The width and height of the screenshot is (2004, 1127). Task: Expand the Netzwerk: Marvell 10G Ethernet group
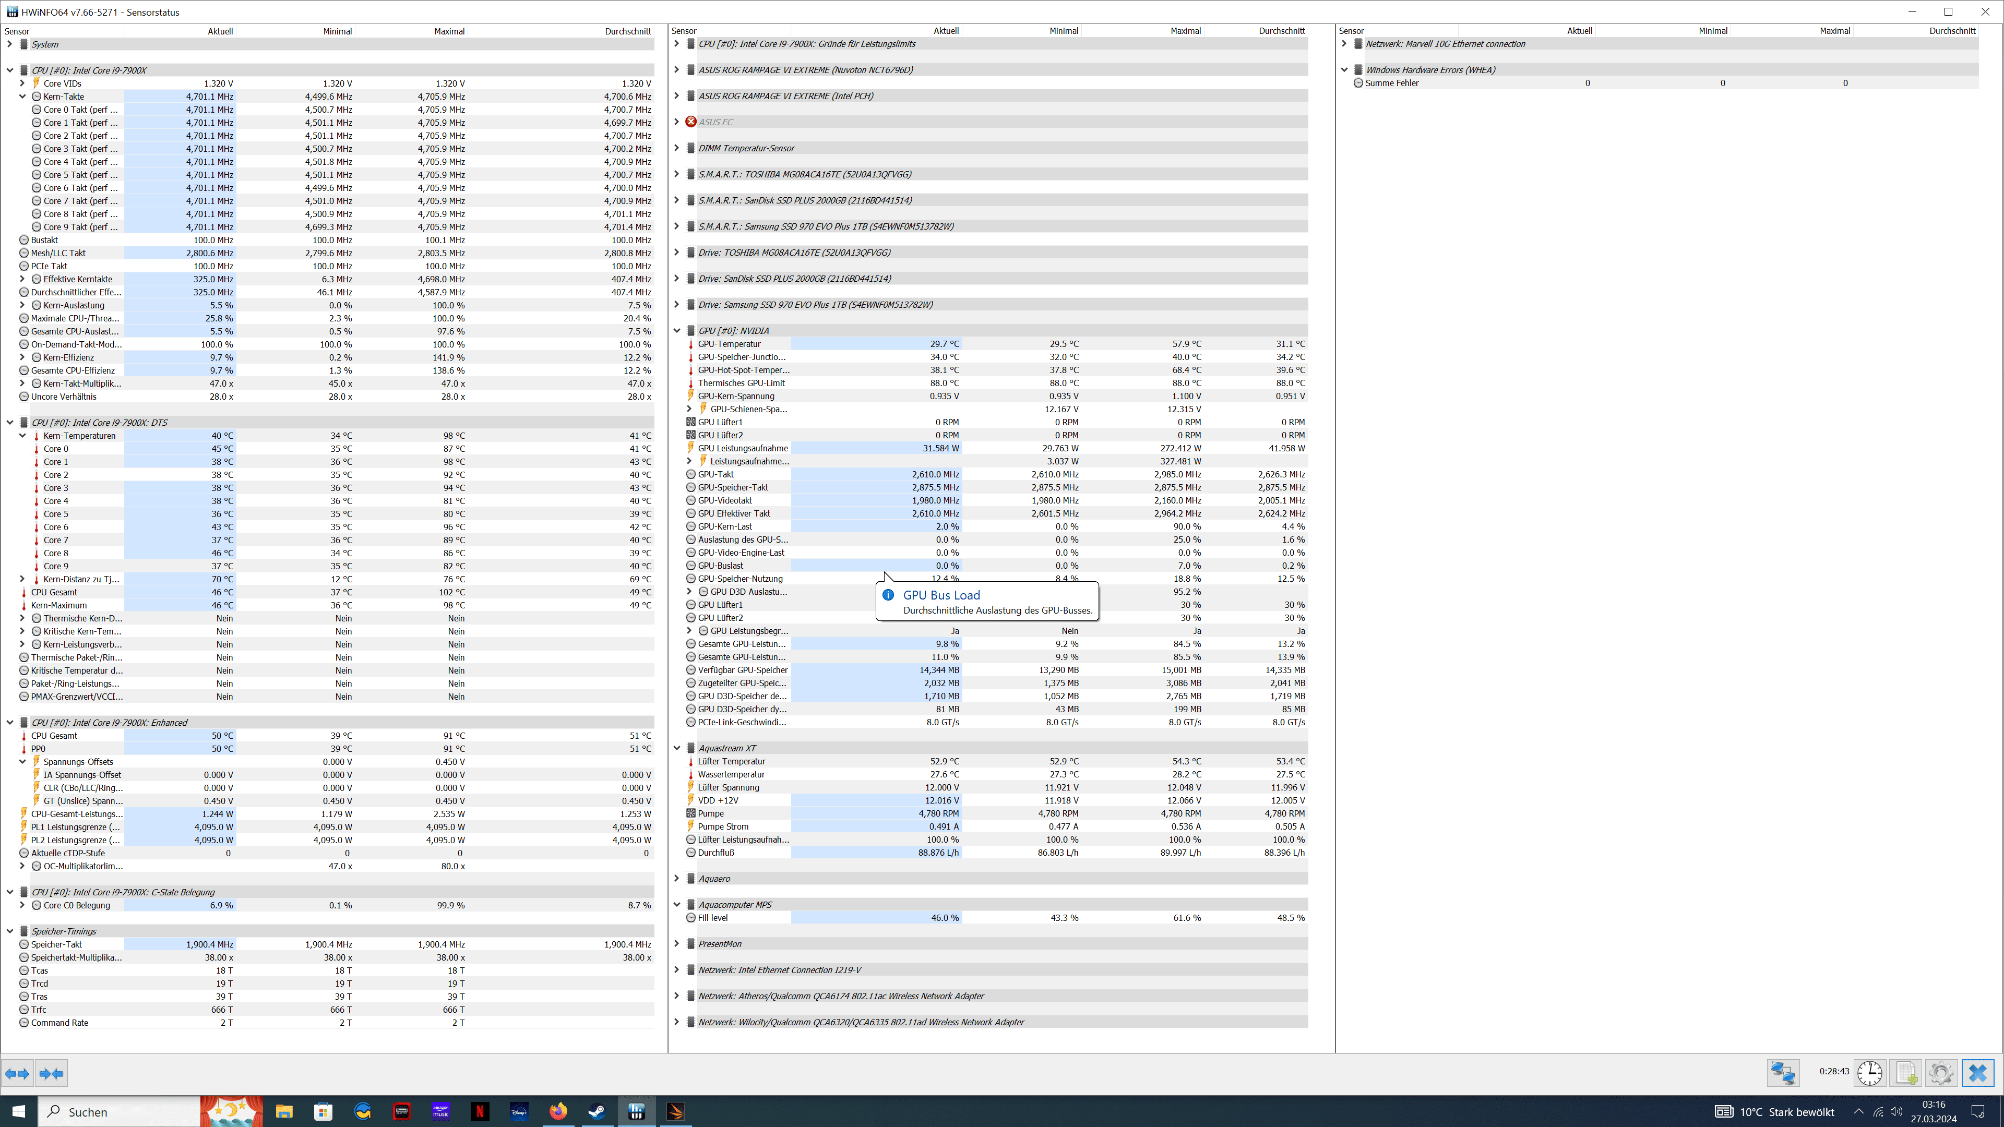click(x=1344, y=44)
